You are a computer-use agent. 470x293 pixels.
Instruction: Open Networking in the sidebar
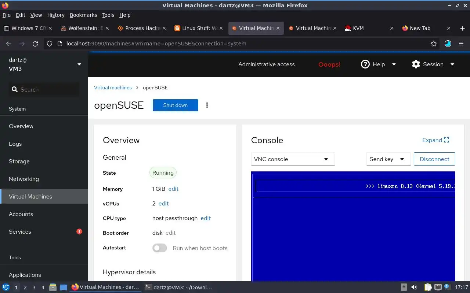tap(44, 179)
